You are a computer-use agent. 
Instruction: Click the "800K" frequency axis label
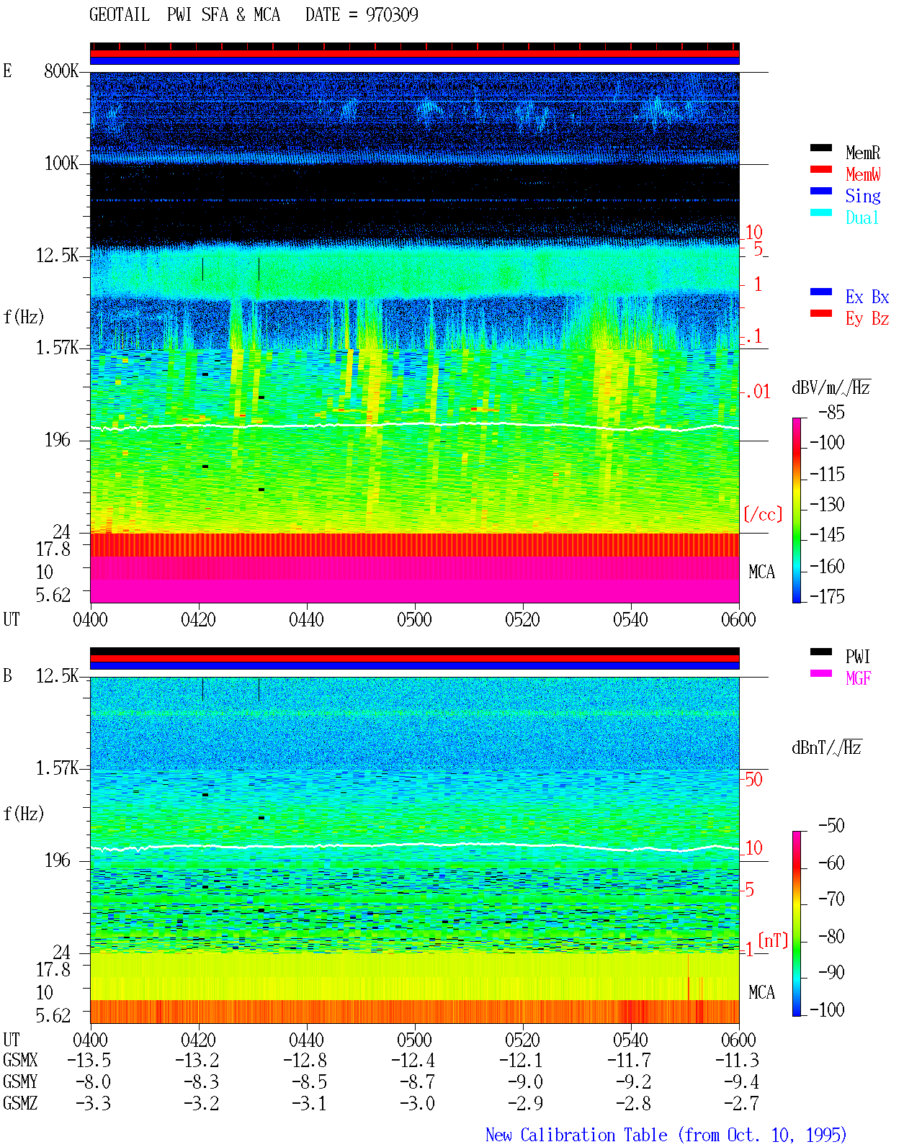pos(61,71)
